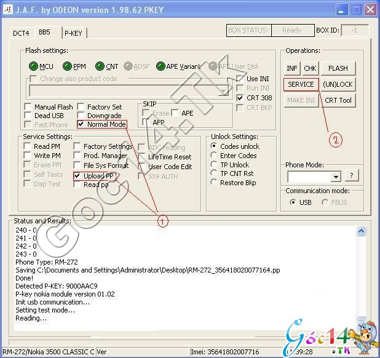This screenshot has width=380, height=358.
Task: Enable the Factory Set checkbox
Action: click(x=81, y=107)
